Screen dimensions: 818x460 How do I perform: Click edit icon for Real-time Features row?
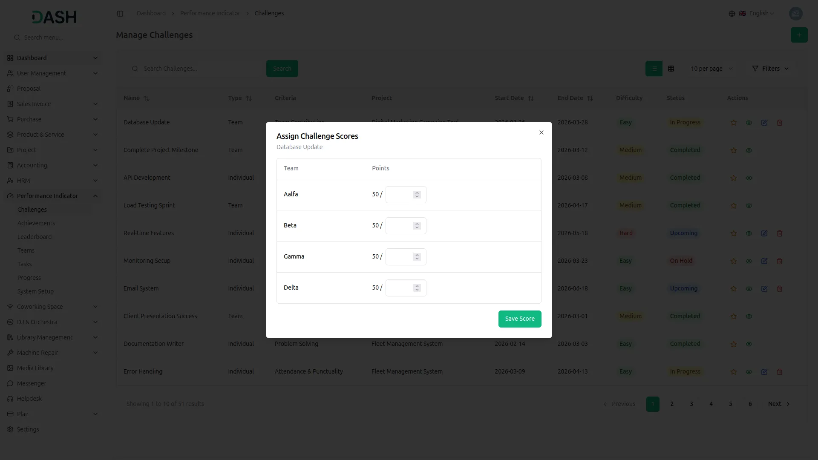click(x=764, y=233)
